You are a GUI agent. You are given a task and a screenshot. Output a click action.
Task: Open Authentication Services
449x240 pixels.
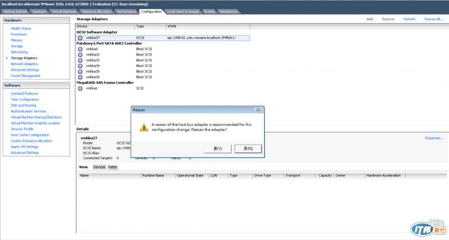(x=29, y=111)
